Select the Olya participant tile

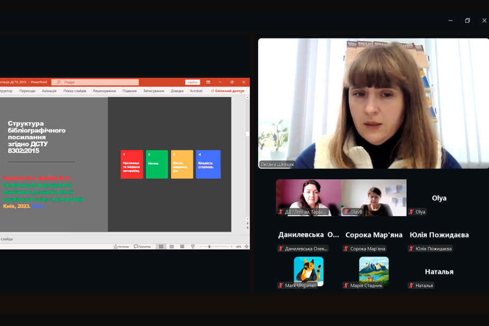439,198
